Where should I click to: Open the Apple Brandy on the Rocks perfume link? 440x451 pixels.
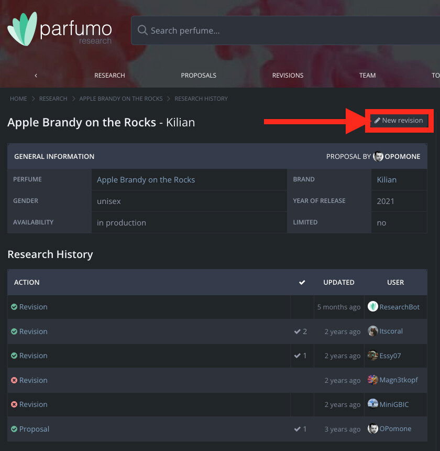146,180
